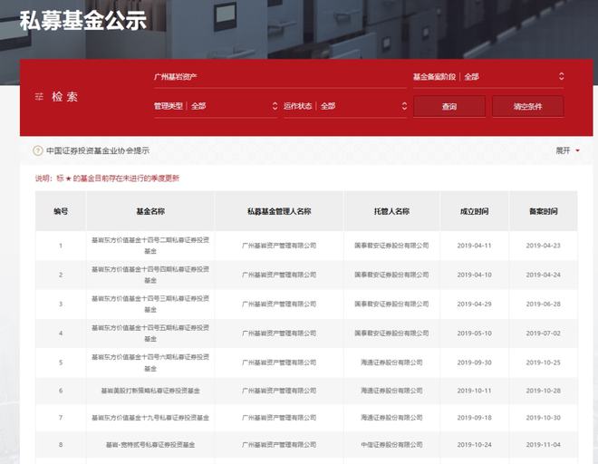This screenshot has height=464, width=598.
Task: Click filing date 2019-11-04
Action: click(x=544, y=445)
